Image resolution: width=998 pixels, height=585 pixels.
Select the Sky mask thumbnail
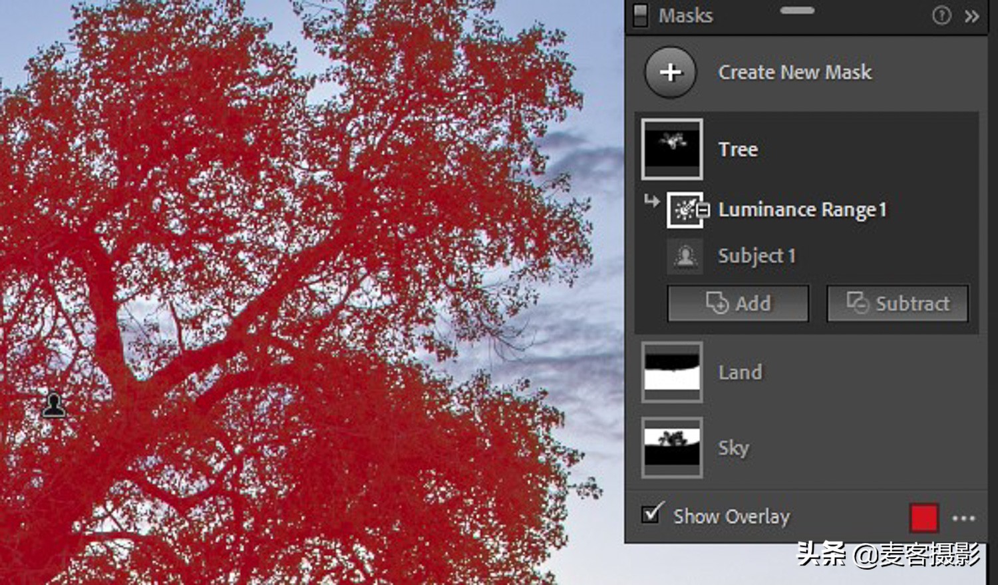[x=672, y=448]
